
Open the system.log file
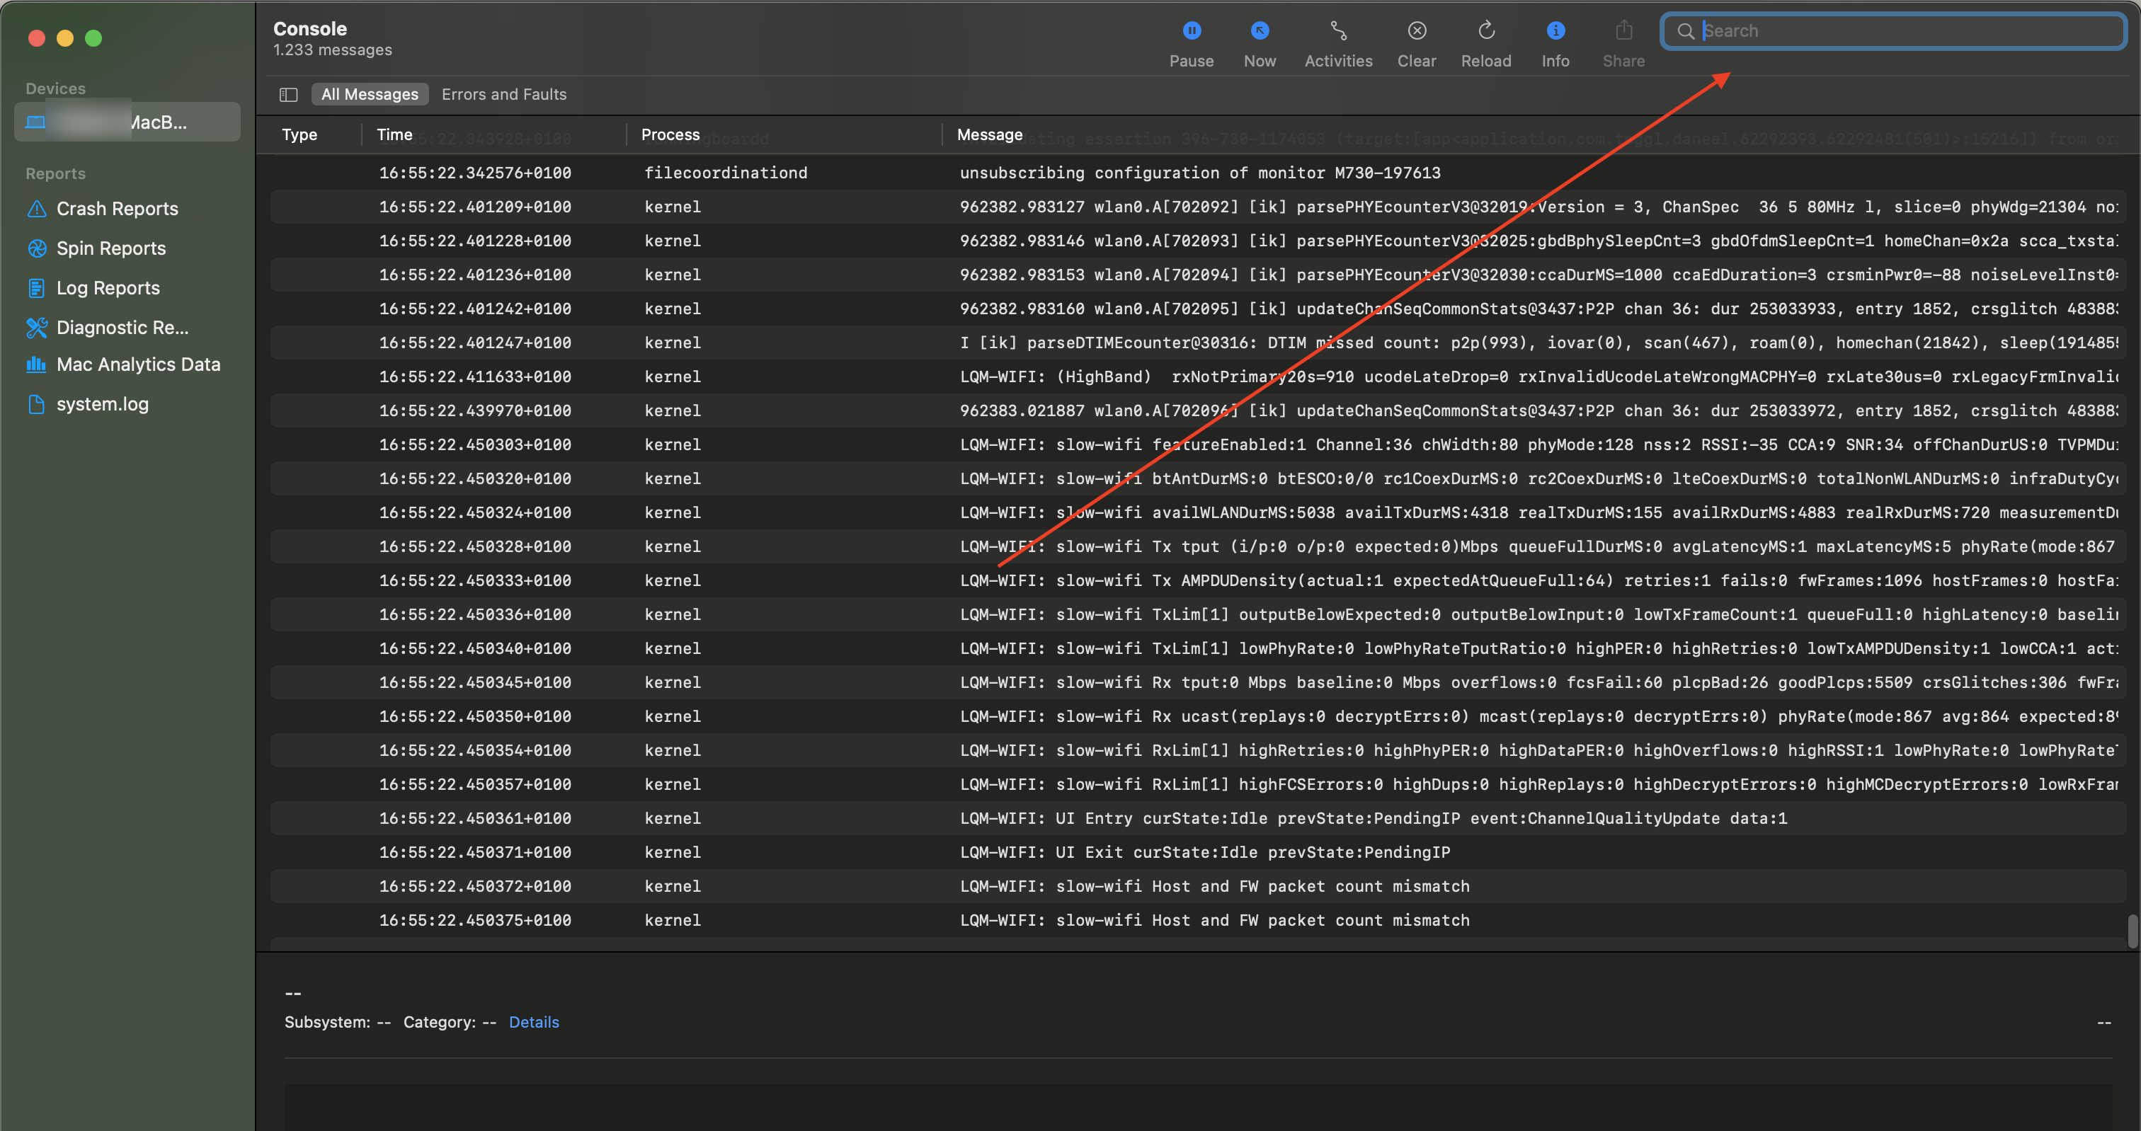[x=102, y=404]
